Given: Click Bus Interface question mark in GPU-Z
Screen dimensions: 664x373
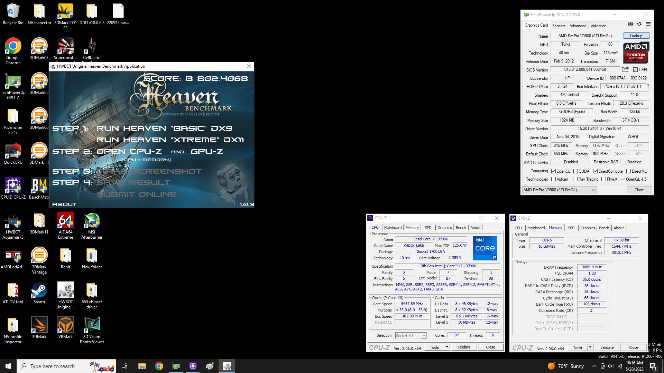Looking at the screenshot, I should (x=648, y=86).
